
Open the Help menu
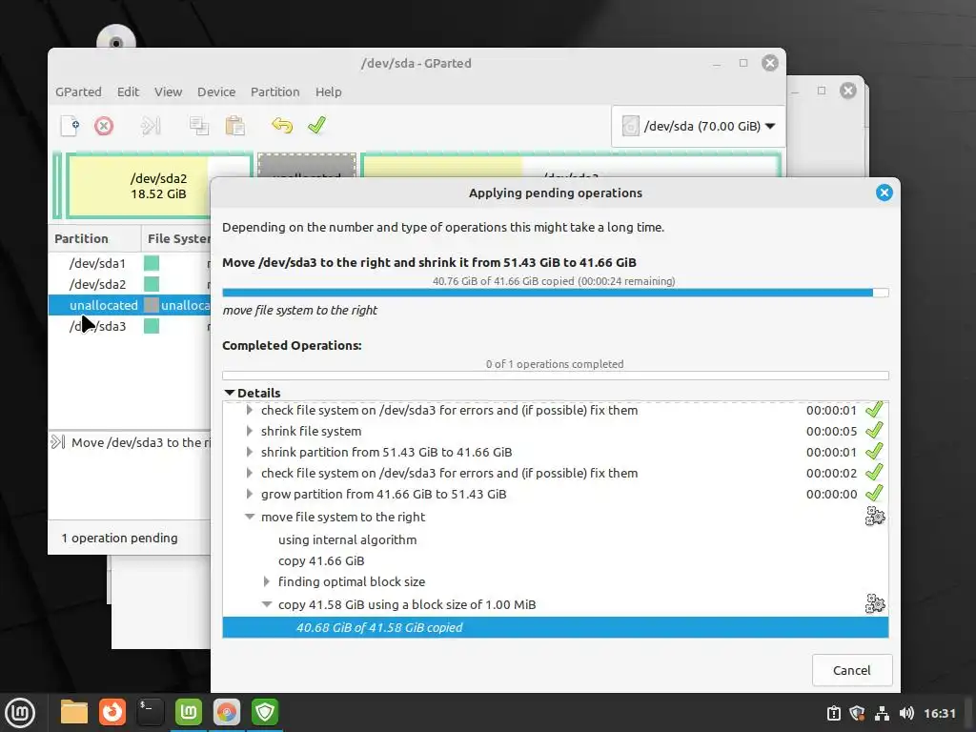coord(328,91)
